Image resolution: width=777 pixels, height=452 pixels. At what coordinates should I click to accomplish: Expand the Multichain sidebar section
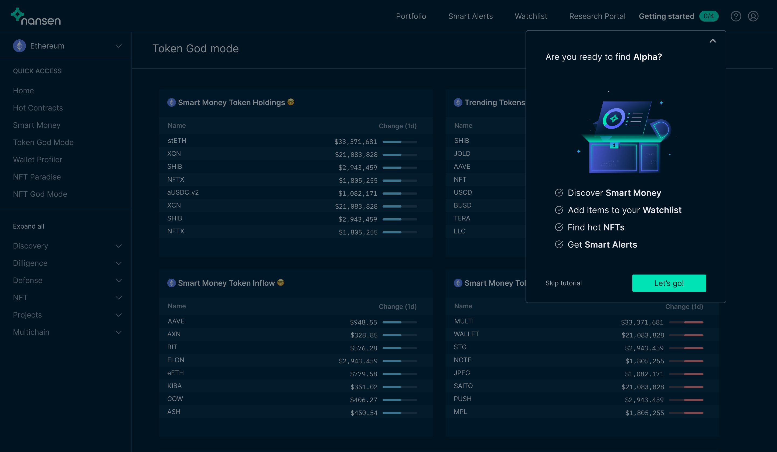pos(118,332)
